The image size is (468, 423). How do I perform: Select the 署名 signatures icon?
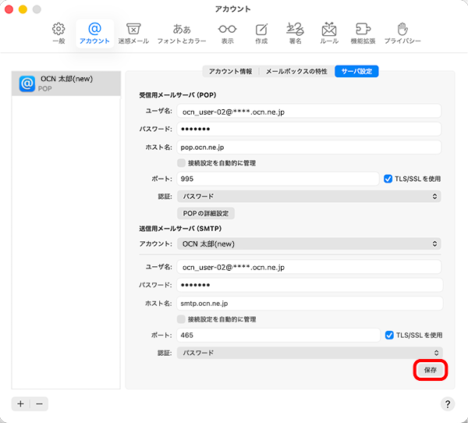pos(294,32)
